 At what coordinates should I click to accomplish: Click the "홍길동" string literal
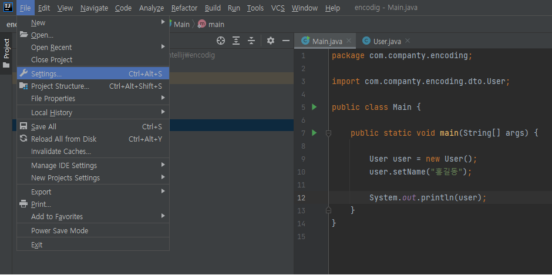(447, 172)
